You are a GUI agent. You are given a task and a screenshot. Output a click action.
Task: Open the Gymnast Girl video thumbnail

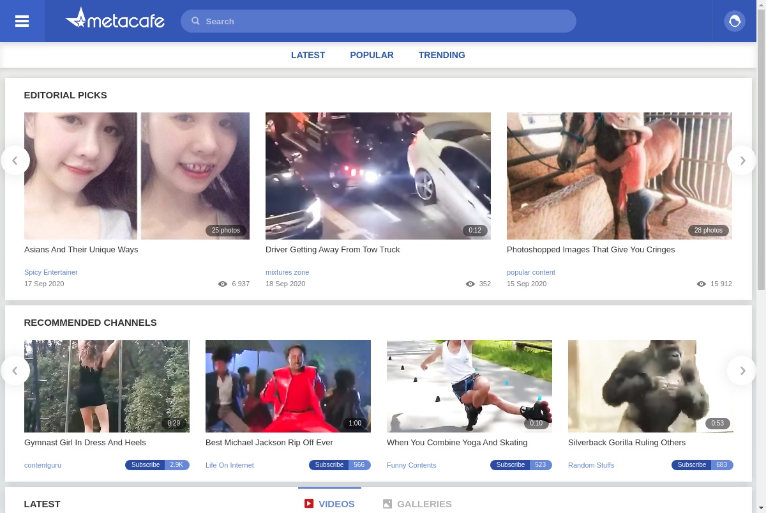point(107,386)
